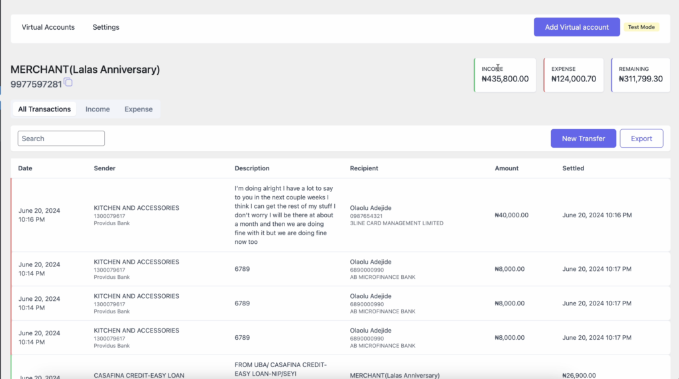
Task: Export the transactions list
Action: point(641,138)
